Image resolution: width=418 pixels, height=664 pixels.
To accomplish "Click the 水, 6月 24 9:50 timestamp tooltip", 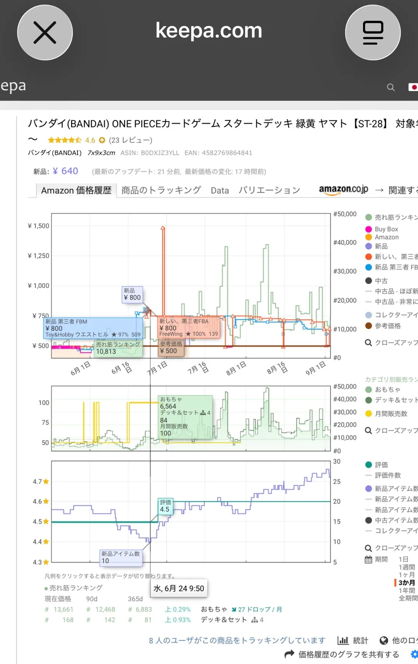I will click(x=179, y=589).
